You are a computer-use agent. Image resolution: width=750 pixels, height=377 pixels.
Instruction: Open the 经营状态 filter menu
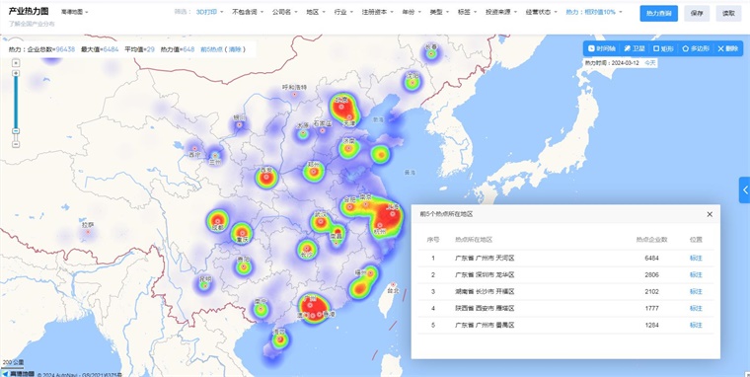click(541, 12)
